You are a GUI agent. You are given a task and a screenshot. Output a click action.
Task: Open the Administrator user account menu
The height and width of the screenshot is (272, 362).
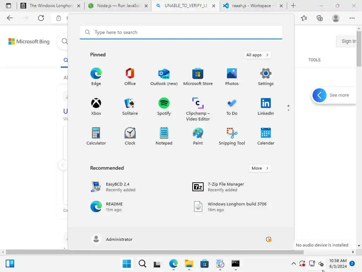112,239
